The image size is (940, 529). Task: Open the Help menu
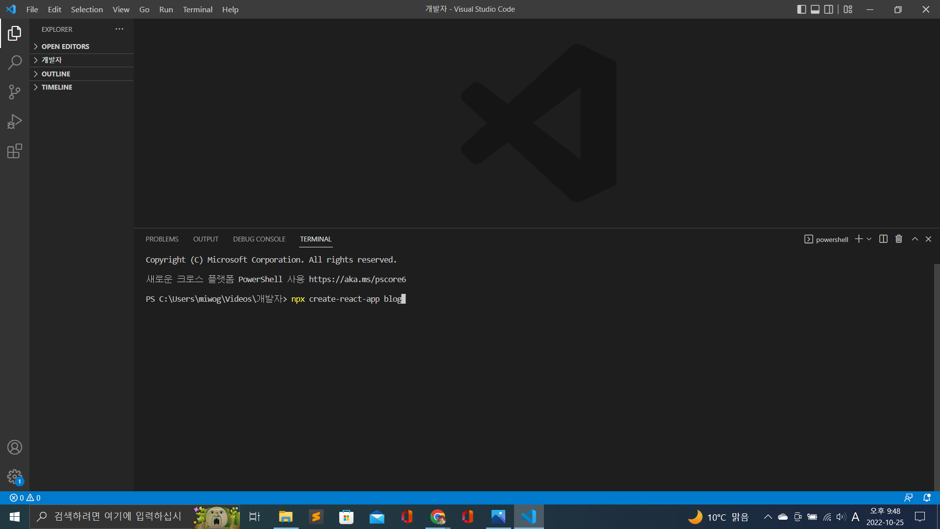click(x=230, y=9)
